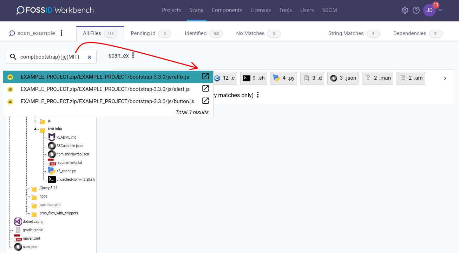Switch to the Pending id tab

[x=151, y=33]
